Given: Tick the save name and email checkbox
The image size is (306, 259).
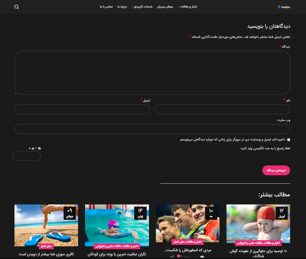Looking at the screenshot, I should 288,139.
